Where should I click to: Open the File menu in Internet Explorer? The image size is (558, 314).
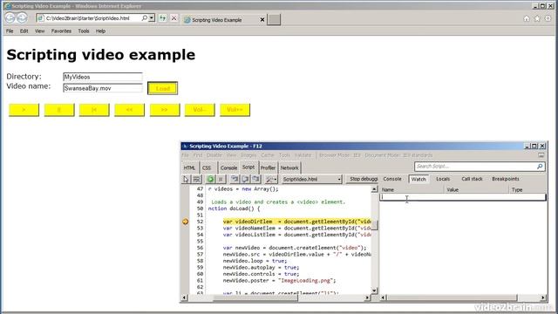coord(10,31)
